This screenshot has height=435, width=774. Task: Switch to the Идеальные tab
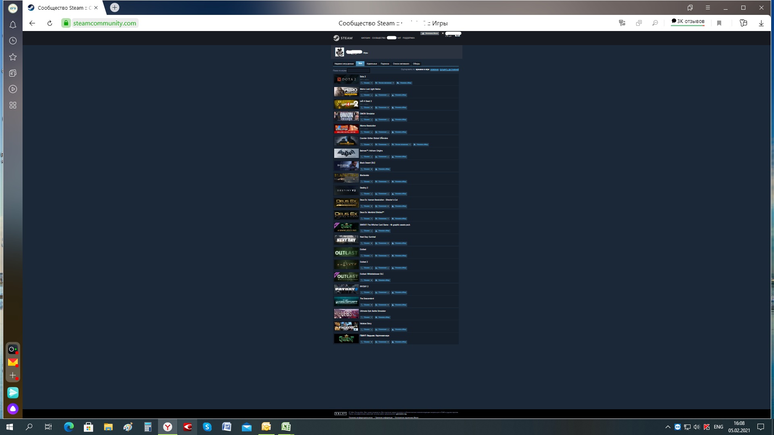point(372,64)
